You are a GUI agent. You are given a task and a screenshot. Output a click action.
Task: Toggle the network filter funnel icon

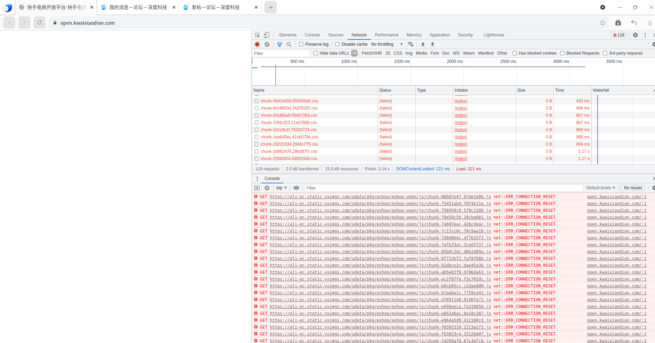tap(280, 44)
